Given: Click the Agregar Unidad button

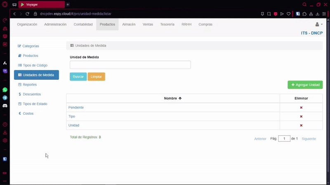Looking at the screenshot, I should (305, 85).
